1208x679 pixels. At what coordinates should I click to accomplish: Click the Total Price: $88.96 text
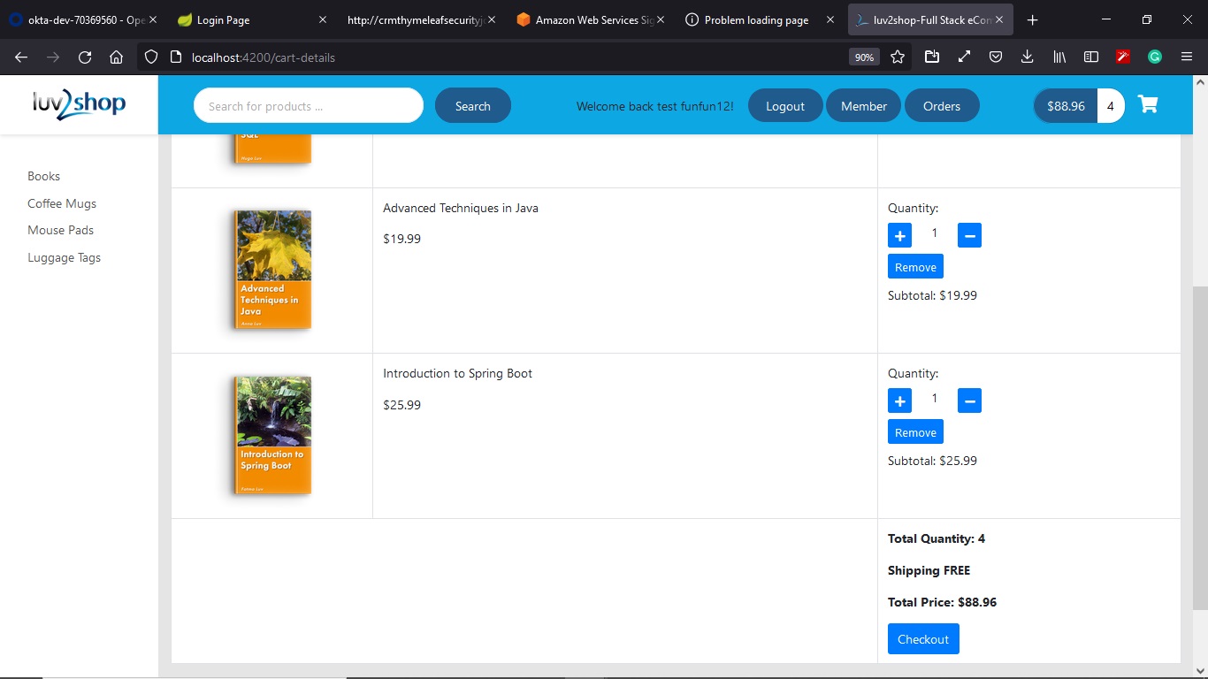tap(942, 602)
